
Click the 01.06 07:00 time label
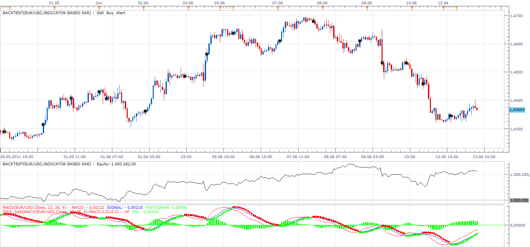pyautogui.click(x=112, y=157)
